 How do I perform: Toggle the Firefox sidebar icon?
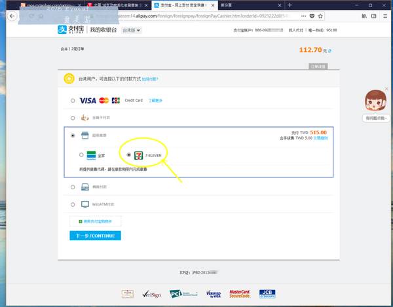(x=374, y=16)
